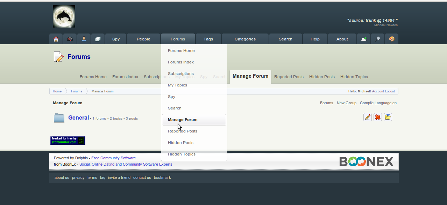Open the Categories navigation tab
The height and width of the screenshot is (205, 447).
click(x=245, y=39)
